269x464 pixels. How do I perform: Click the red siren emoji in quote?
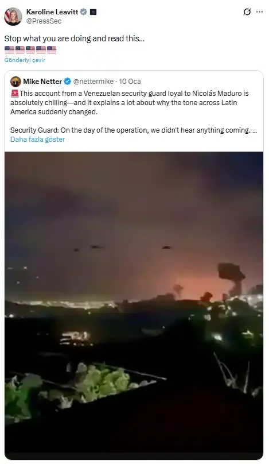[x=14, y=94]
